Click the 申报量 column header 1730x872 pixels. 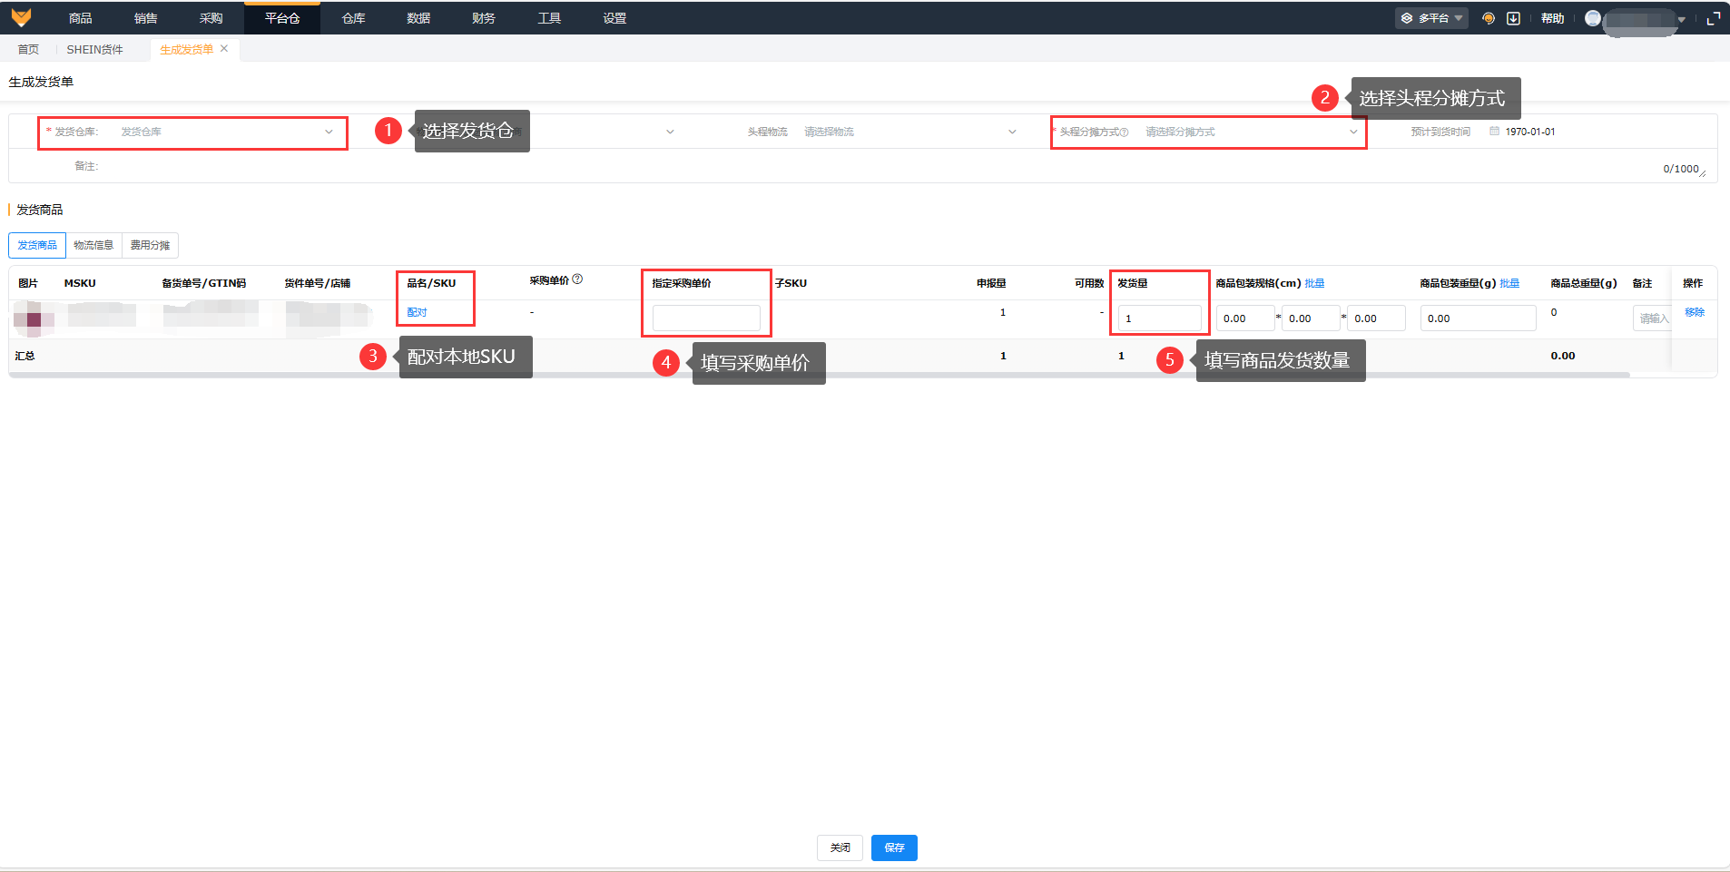coord(991,283)
